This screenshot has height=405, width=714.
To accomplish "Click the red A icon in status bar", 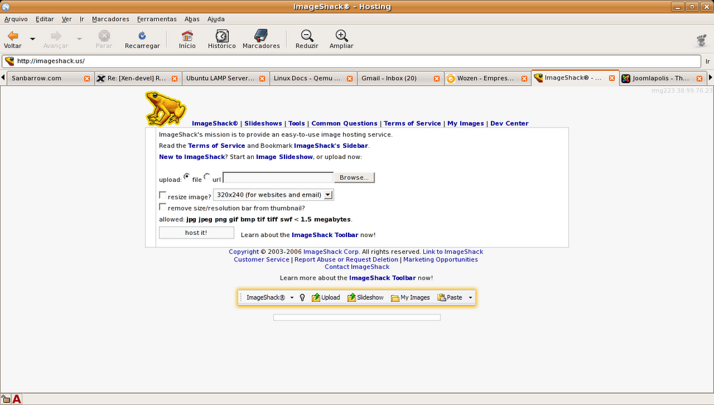I will point(17,399).
